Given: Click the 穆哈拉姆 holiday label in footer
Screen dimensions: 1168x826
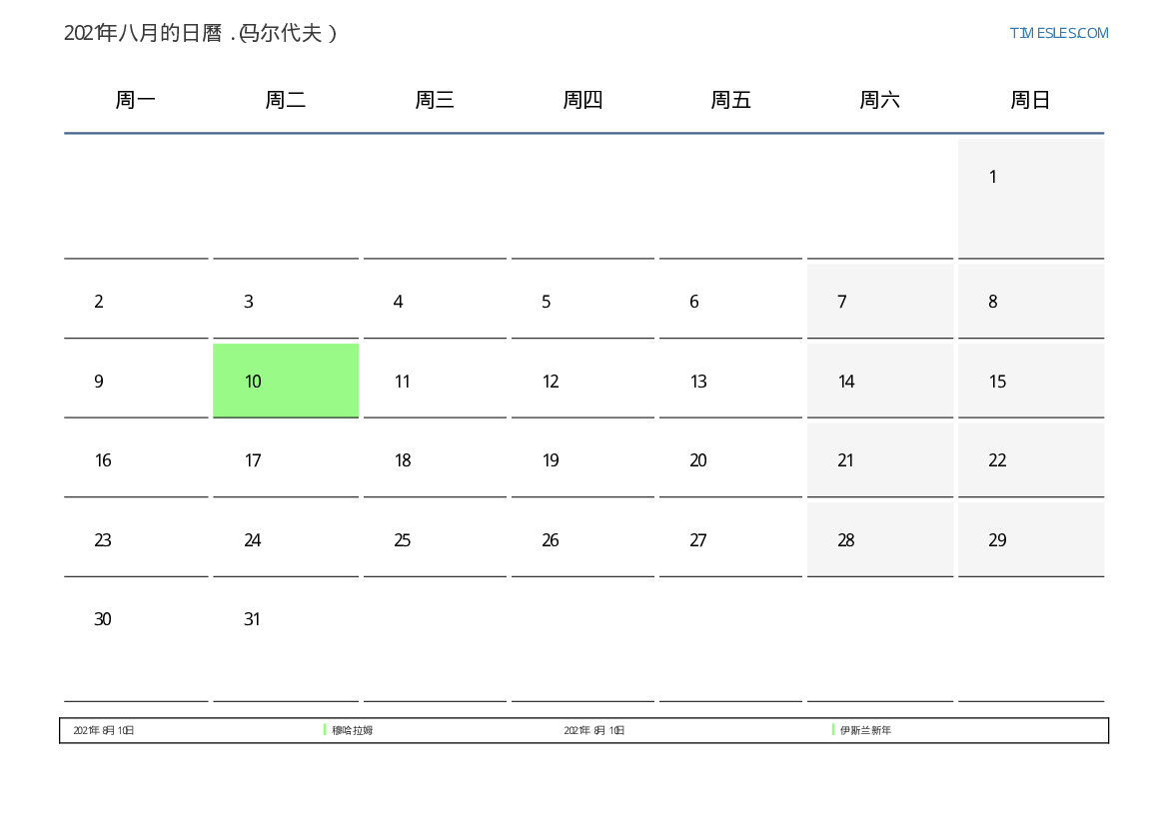Looking at the screenshot, I should (x=353, y=731).
